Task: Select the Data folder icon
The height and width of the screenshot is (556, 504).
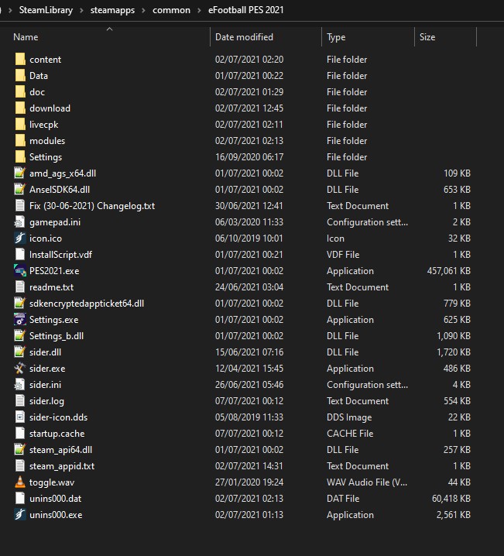Action: point(20,76)
